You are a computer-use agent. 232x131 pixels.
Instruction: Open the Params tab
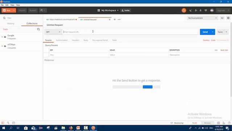tap(48, 40)
